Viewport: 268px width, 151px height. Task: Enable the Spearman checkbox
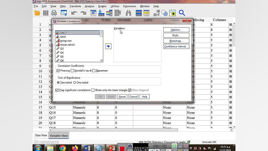[x=94, y=71]
